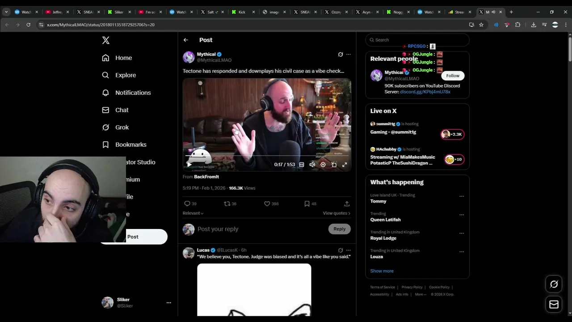Expand the Relevant sort dropdown
The image size is (572, 322).
click(x=193, y=213)
